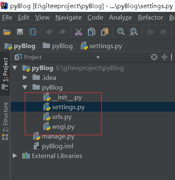
Task: Click pyBlog root in breadcrumb bar
Action: (x=20, y=46)
